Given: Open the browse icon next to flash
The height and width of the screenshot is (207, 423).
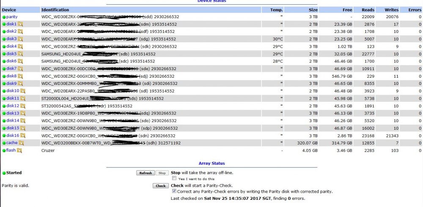Looking at the screenshot, I should 19,150.
